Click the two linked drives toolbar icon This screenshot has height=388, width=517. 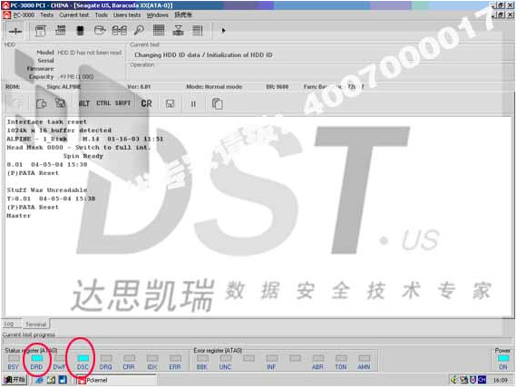[120, 31]
